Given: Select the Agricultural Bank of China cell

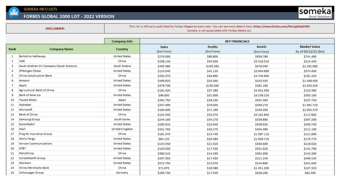Looking at the screenshot, I should [x=61, y=90].
